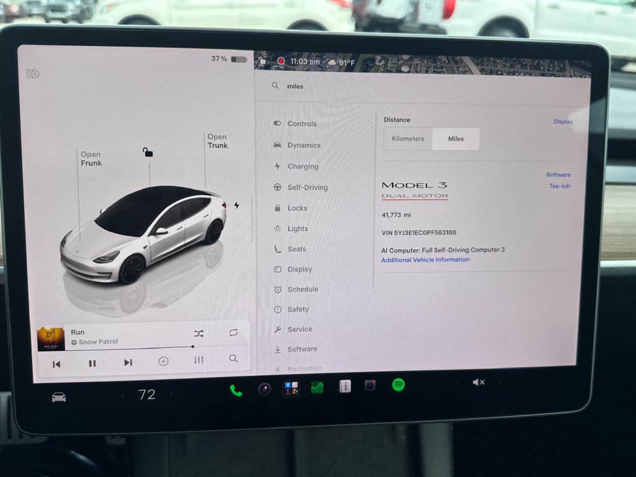Open Additional Vehicle Information link
Image resolution: width=636 pixels, height=477 pixels.
[x=425, y=260]
